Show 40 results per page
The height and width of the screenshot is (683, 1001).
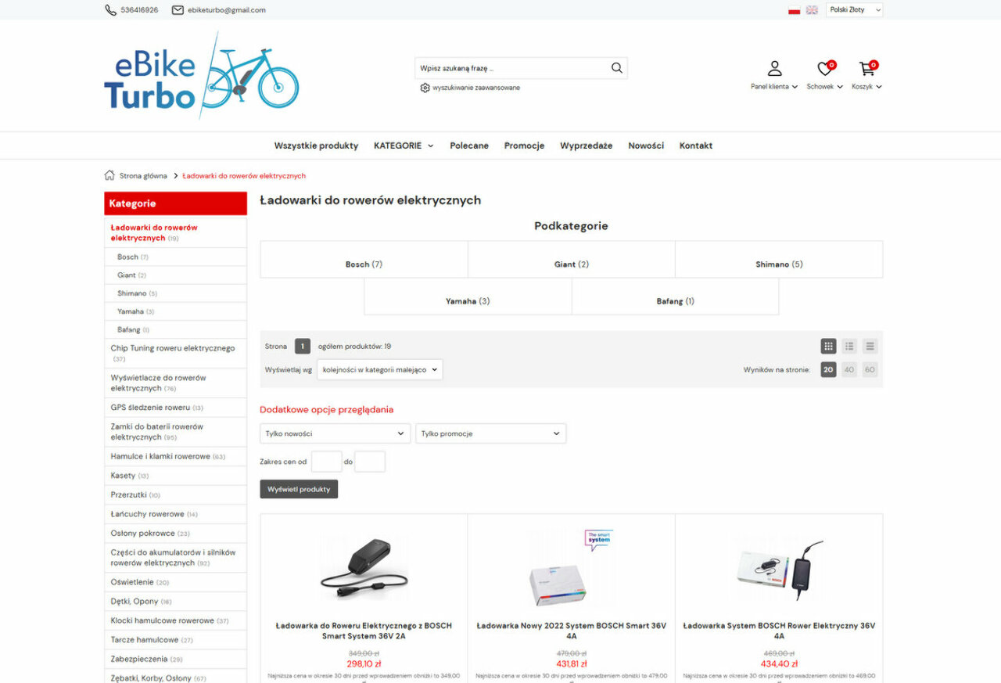[849, 369]
